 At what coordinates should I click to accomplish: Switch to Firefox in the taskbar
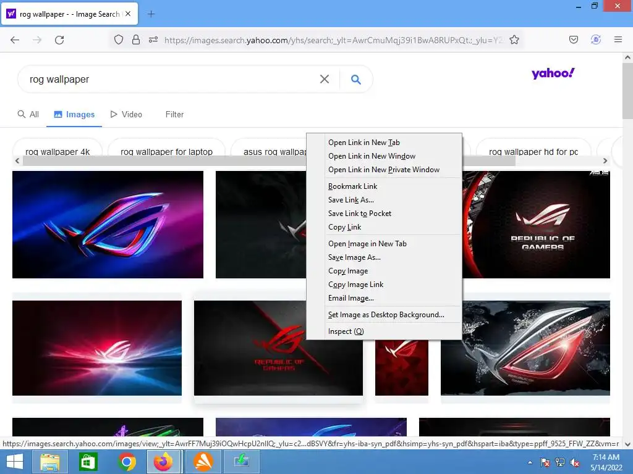point(163,462)
